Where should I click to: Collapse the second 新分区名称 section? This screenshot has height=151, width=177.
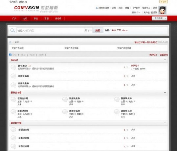tap(165, 123)
